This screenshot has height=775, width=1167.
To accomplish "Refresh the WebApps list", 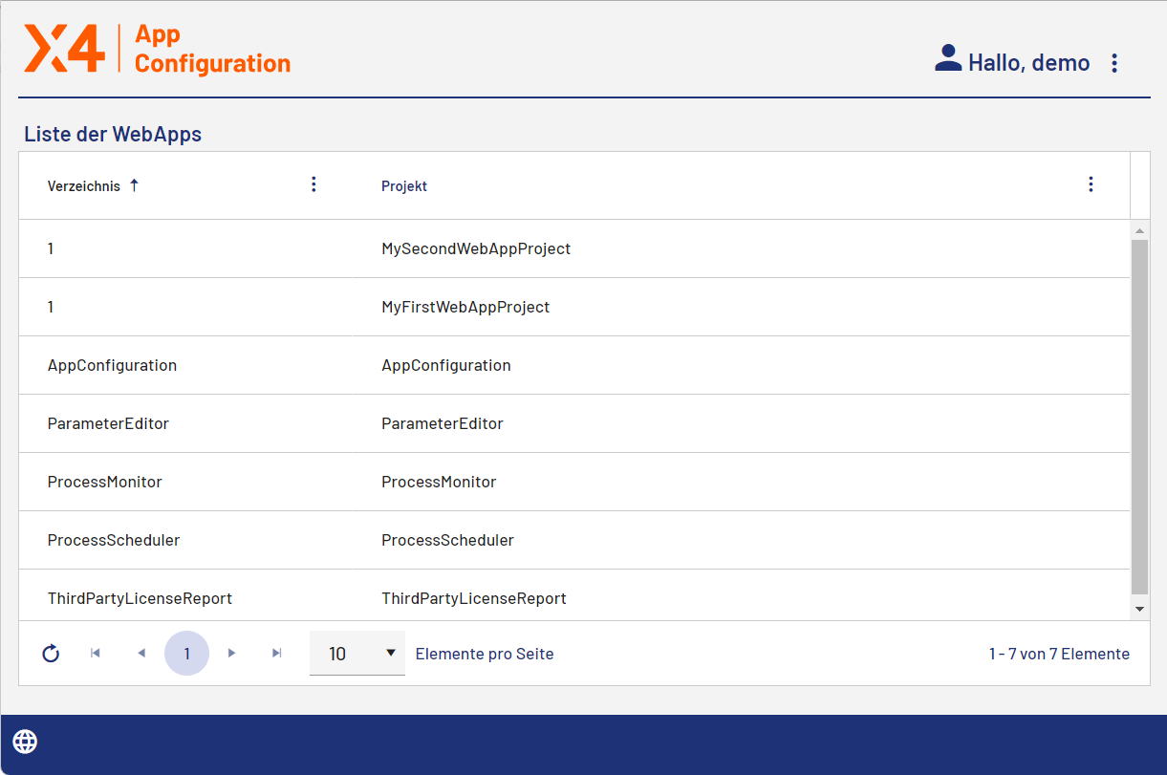I will pyautogui.click(x=52, y=654).
